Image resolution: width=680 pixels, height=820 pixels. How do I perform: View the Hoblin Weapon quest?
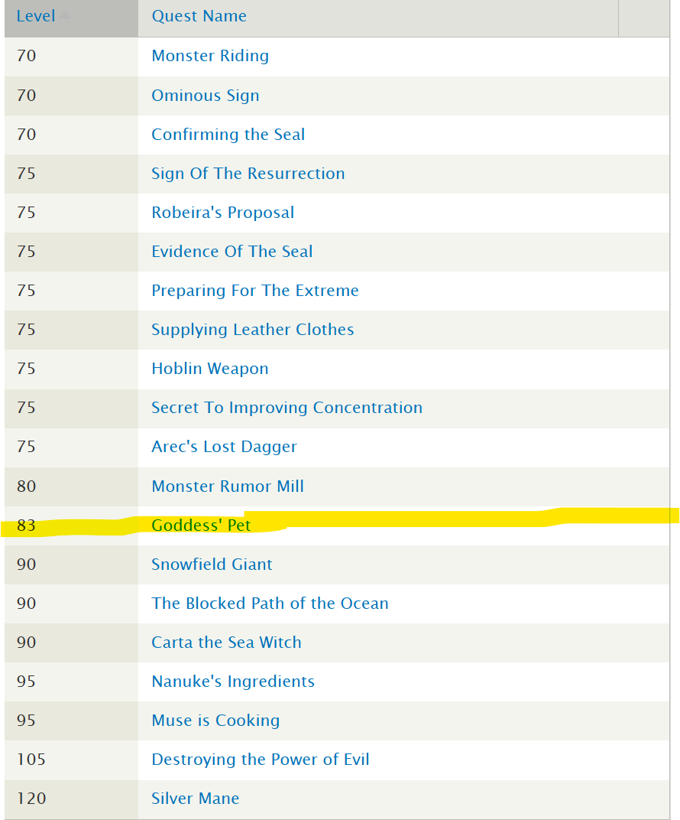point(209,369)
